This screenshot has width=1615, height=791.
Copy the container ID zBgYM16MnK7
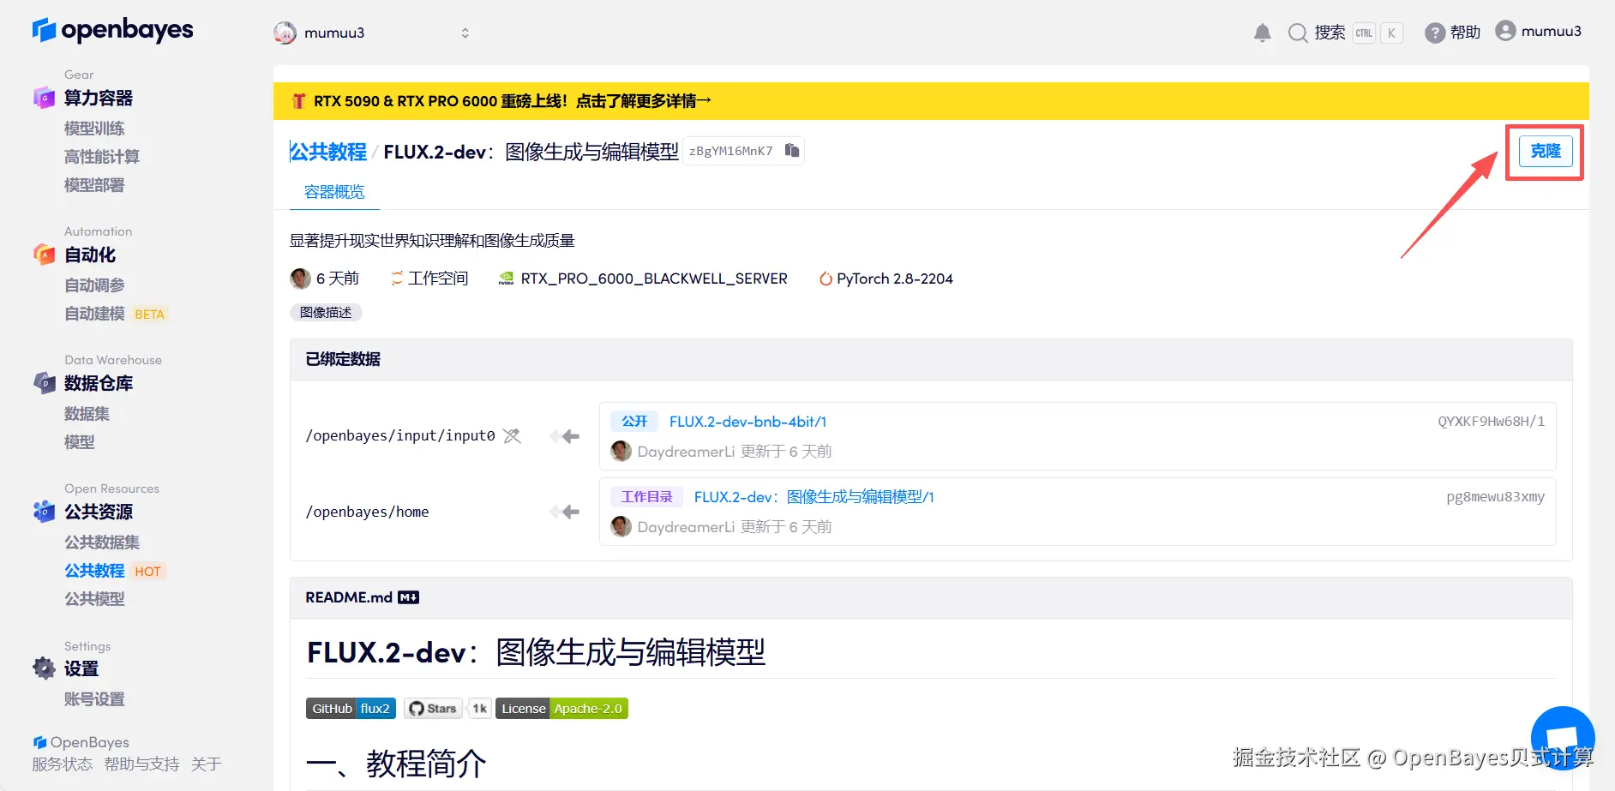[791, 150]
